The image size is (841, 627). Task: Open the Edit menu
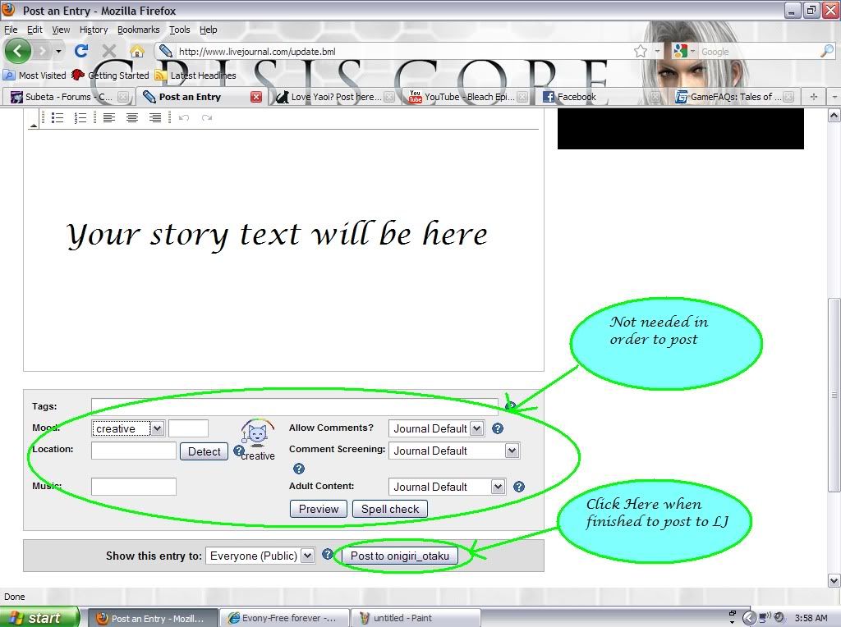pos(34,30)
